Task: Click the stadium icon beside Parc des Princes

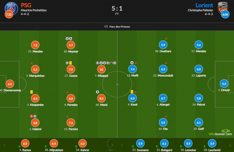Action: [106, 26]
